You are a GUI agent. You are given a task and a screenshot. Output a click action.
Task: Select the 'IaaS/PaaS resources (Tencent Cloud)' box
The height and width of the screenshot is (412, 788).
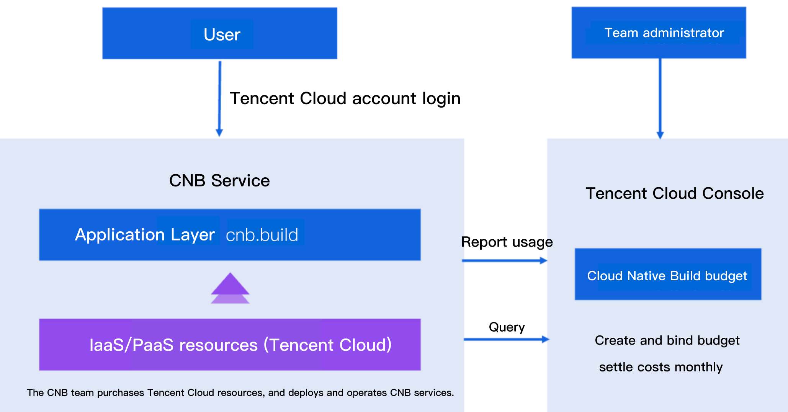(230, 345)
